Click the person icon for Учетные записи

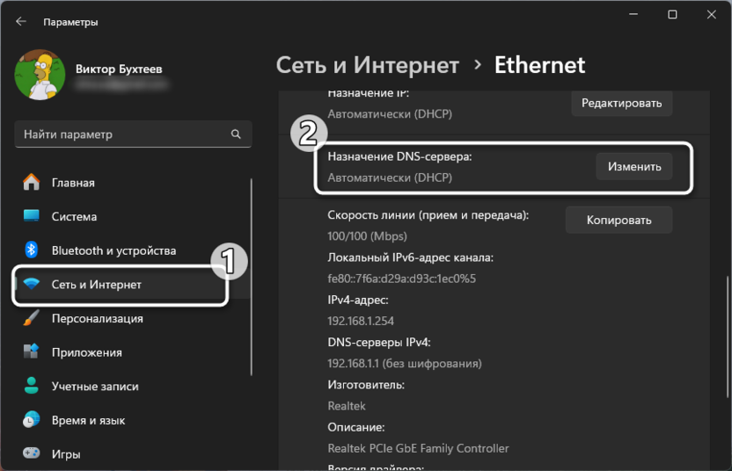[32, 386]
